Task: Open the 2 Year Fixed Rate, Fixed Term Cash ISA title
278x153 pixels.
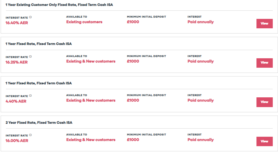Action: [x=39, y=123]
